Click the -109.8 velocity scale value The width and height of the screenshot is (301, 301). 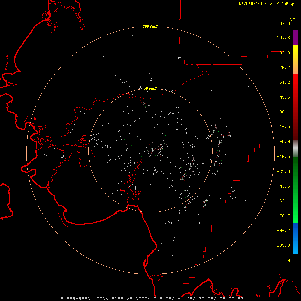(282, 245)
